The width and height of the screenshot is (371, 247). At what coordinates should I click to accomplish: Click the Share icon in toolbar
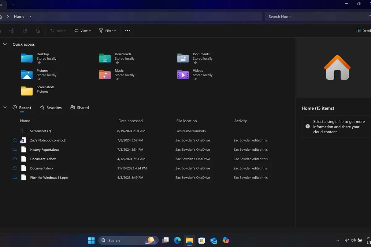(x=25, y=31)
